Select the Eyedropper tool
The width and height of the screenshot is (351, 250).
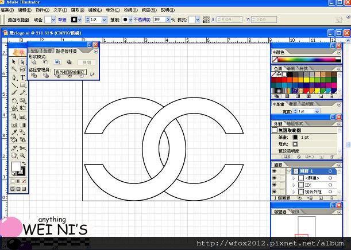[14, 132]
